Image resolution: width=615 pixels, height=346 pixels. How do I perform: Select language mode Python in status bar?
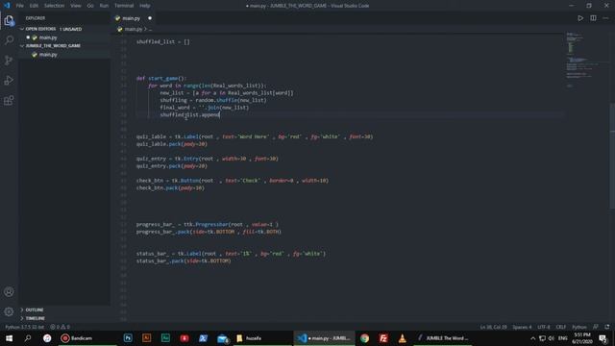(578, 327)
